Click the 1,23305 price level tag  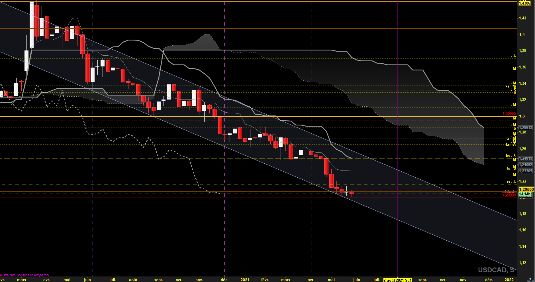(x=526, y=171)
